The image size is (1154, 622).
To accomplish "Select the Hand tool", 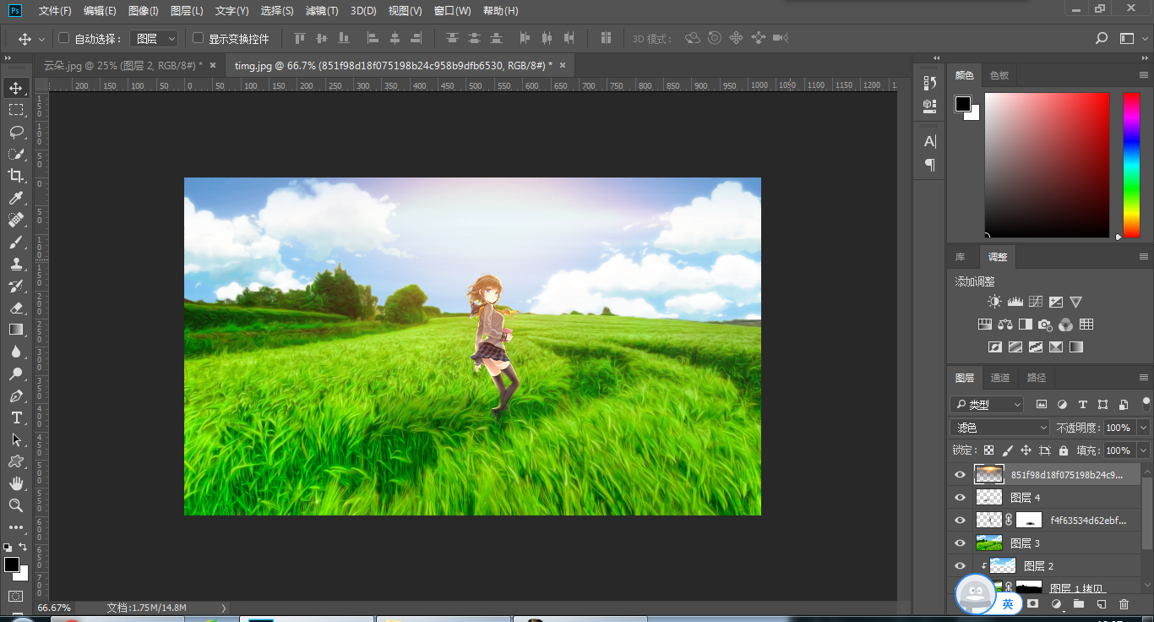I will 16,483.
